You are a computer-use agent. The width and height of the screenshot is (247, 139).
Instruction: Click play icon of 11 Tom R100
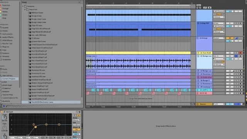click(x=198, y=53)
